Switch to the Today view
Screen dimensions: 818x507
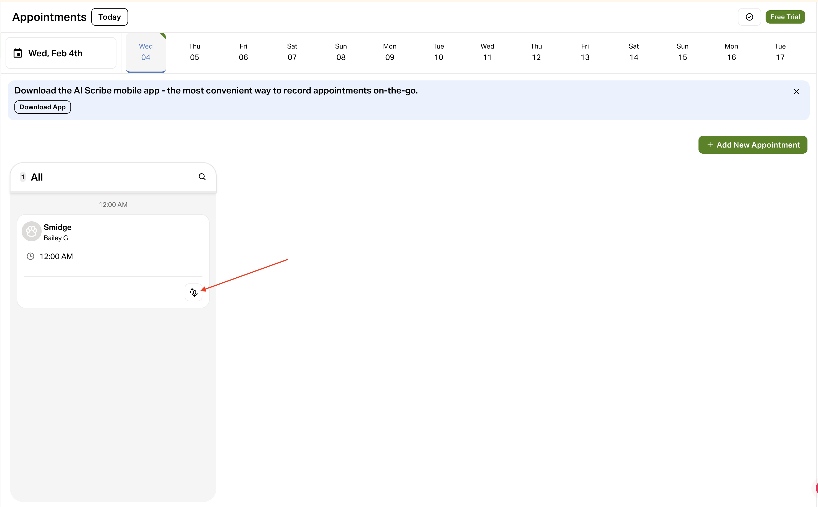(x=109, y=17)
